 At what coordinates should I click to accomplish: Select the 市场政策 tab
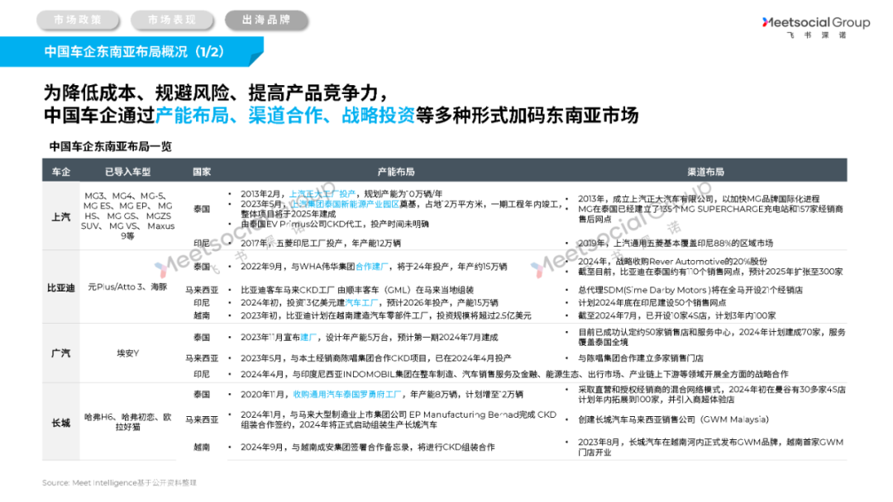[78, 20]
